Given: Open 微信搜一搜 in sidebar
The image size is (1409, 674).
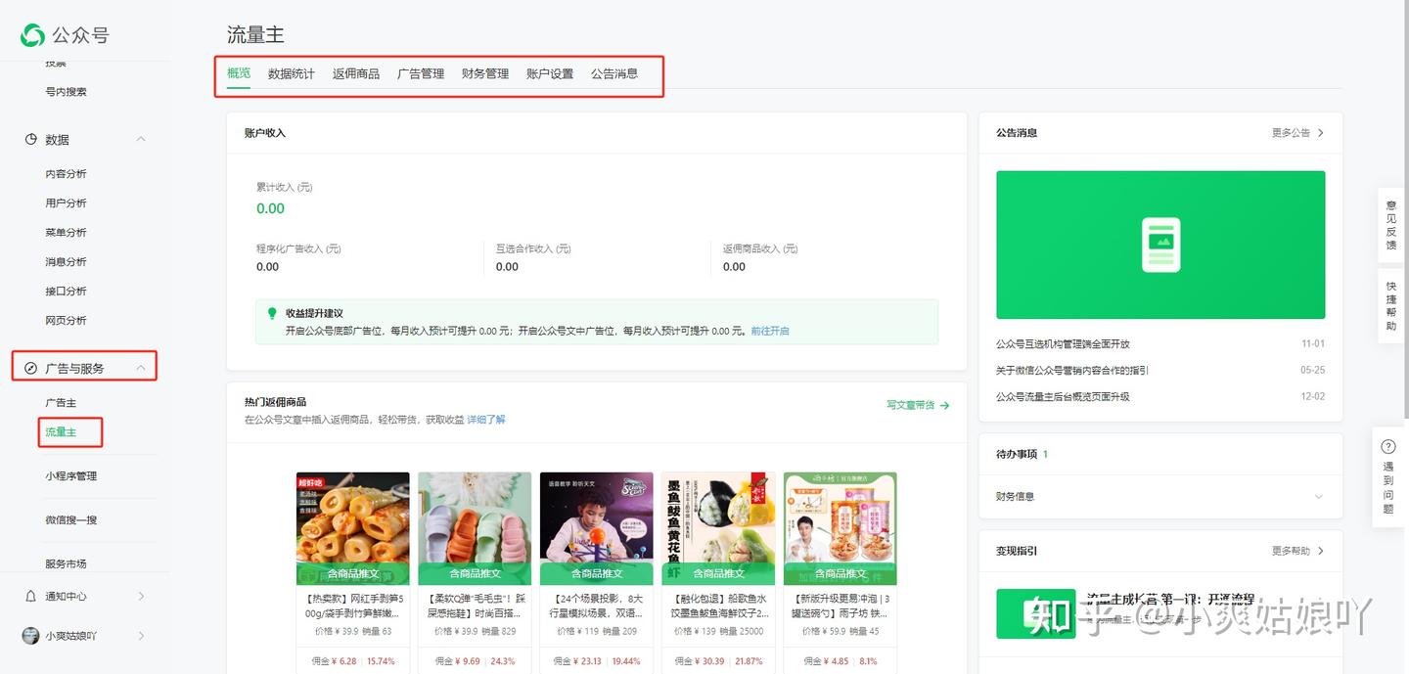Looking at the screenshot, I should point(71,520).
